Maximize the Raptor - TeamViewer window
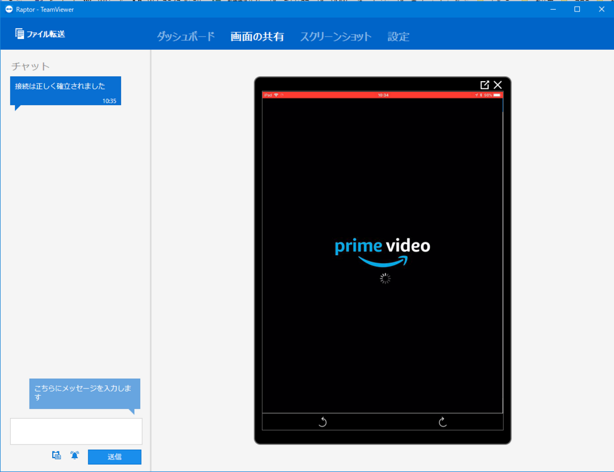The height and width of the screenshot is (472, 614). pos(577,9)
